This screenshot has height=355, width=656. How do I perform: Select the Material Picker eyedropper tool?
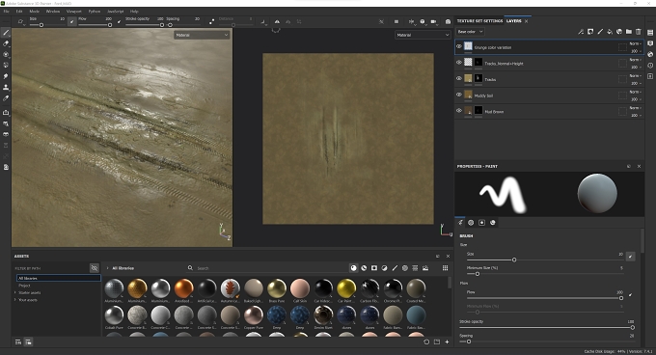[6, 98]
